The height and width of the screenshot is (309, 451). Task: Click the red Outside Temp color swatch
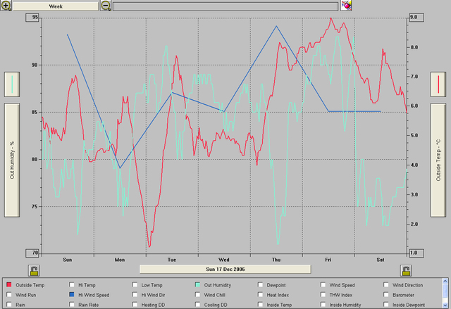click(9, 285)
